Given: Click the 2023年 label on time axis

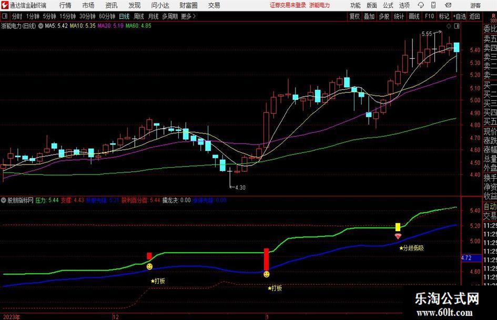Looking at the screenshot, I should click(x=12, y=317).
